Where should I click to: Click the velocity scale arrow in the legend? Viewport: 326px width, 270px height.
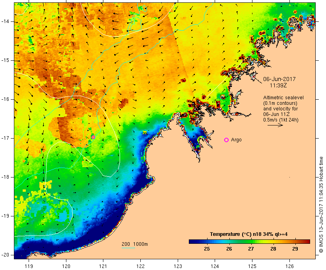tap(275, 125)
